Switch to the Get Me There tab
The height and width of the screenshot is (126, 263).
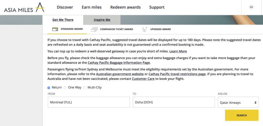(63, 20)
